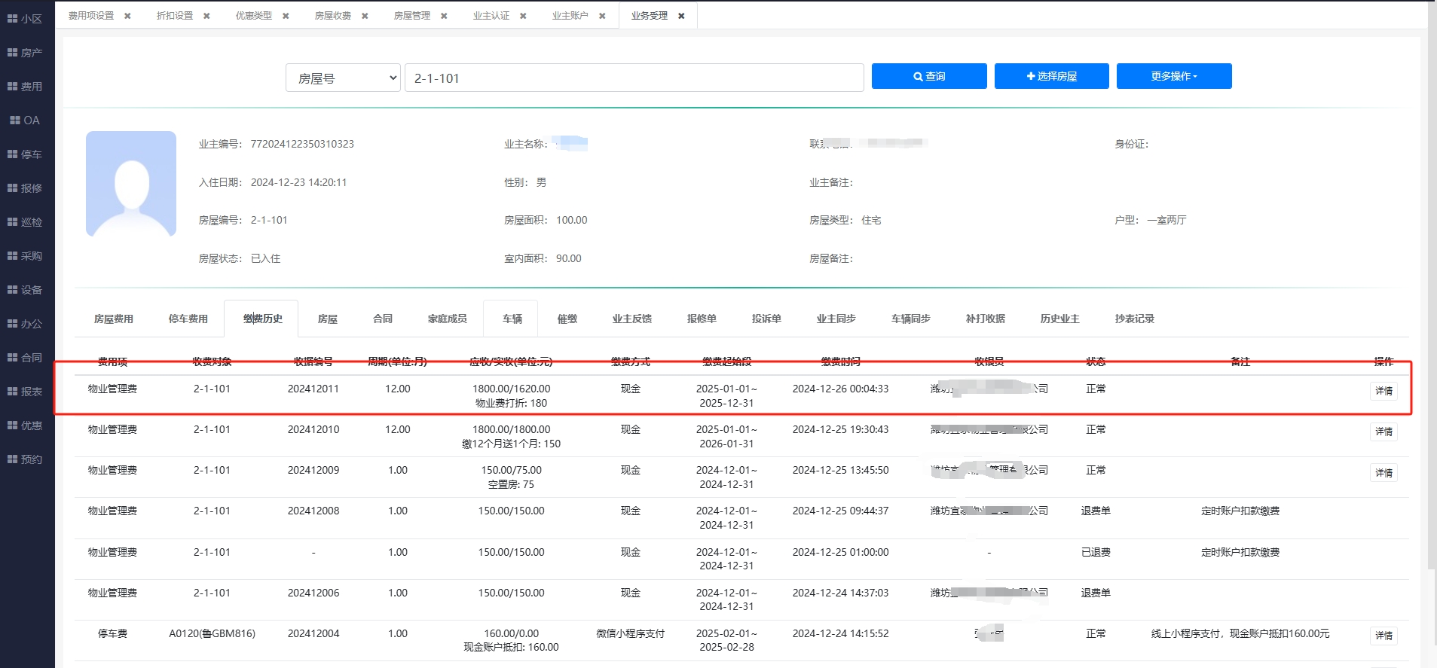Open 小区 in the sidebar
Viewport: 1437px width, 668px height.
click(x=25, y=19)
